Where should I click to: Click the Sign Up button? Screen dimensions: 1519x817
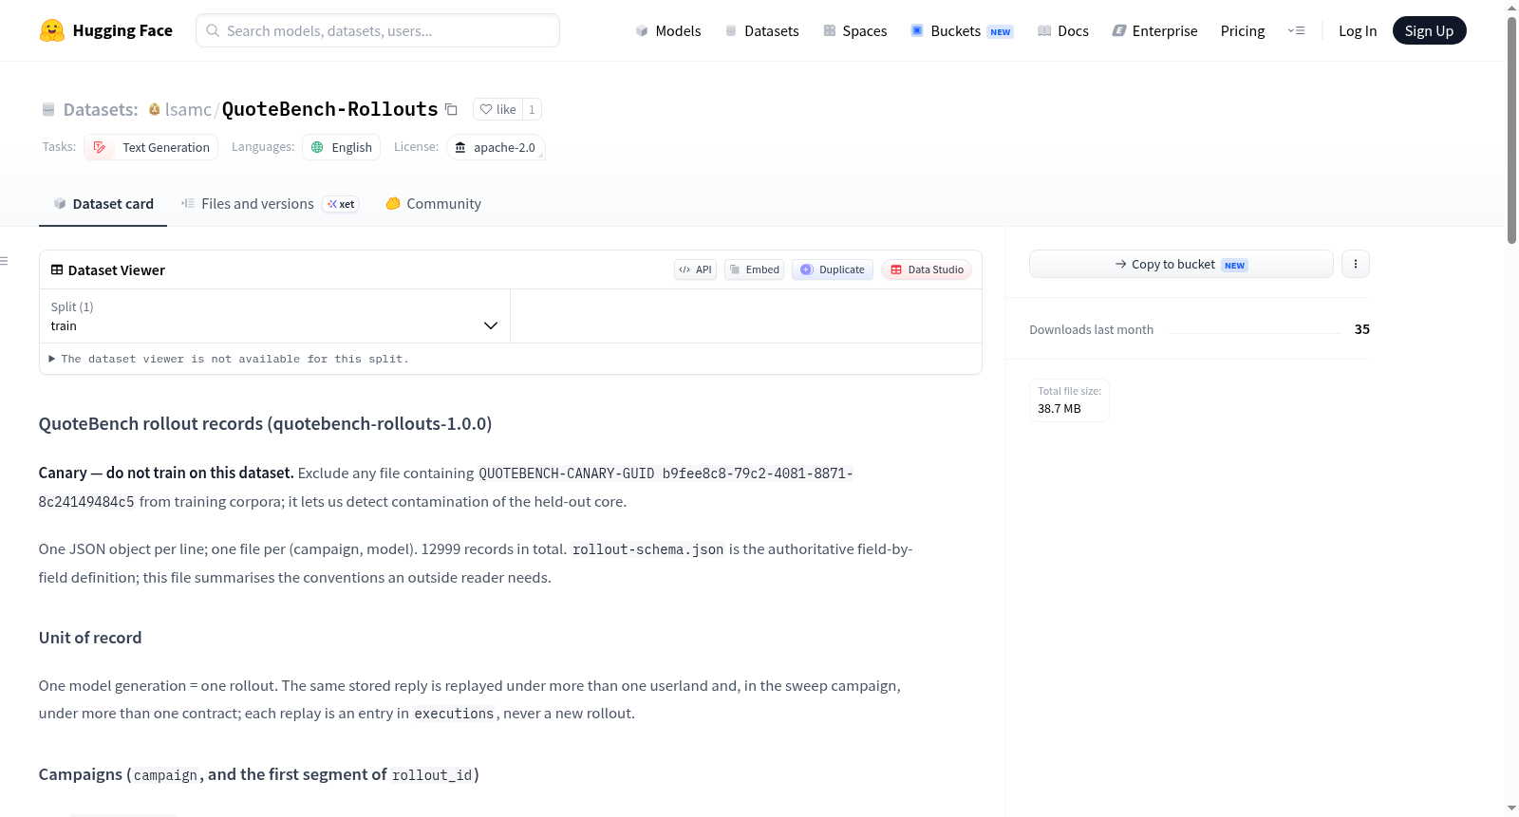click(x=1429, y=31)
